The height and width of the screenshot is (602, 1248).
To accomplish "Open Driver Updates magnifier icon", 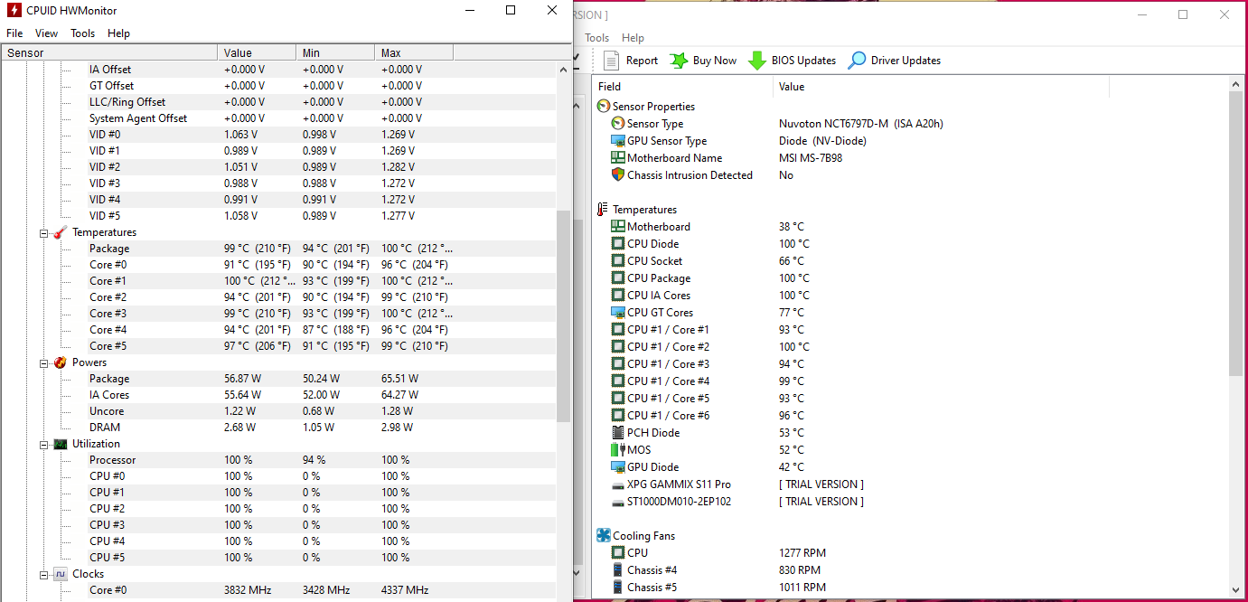I will pyautogui.click(x=857, y=61).
